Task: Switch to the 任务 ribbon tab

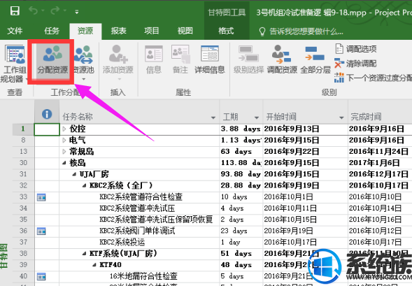Action: [x=52, y=31]
